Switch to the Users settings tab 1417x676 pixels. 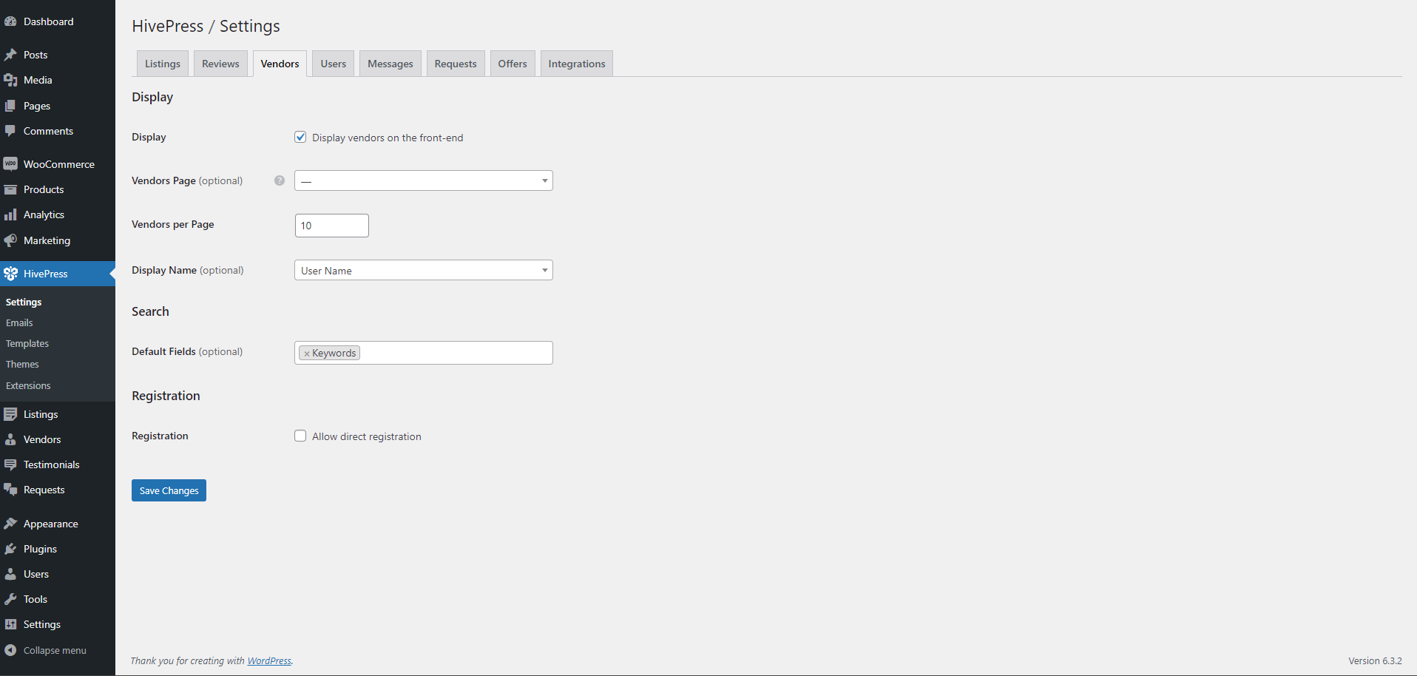pos(334,64)
